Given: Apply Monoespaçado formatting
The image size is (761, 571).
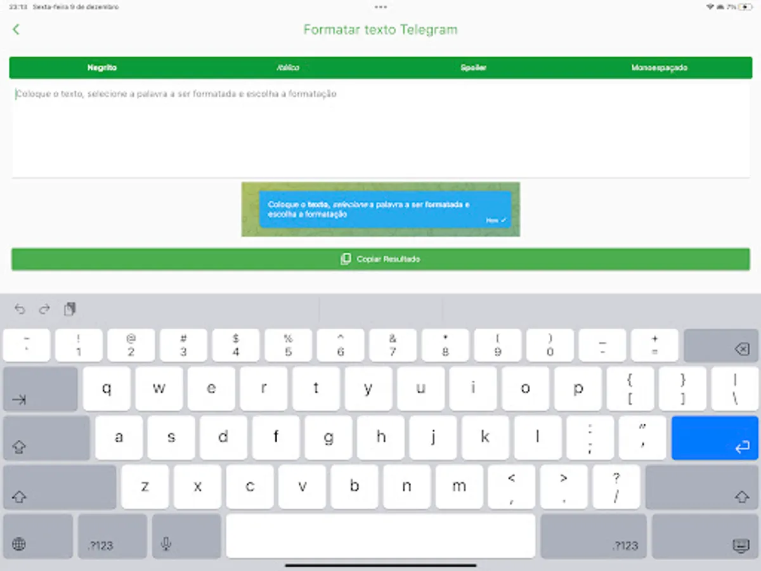Looking at the screenshot, I should (659, 68).
